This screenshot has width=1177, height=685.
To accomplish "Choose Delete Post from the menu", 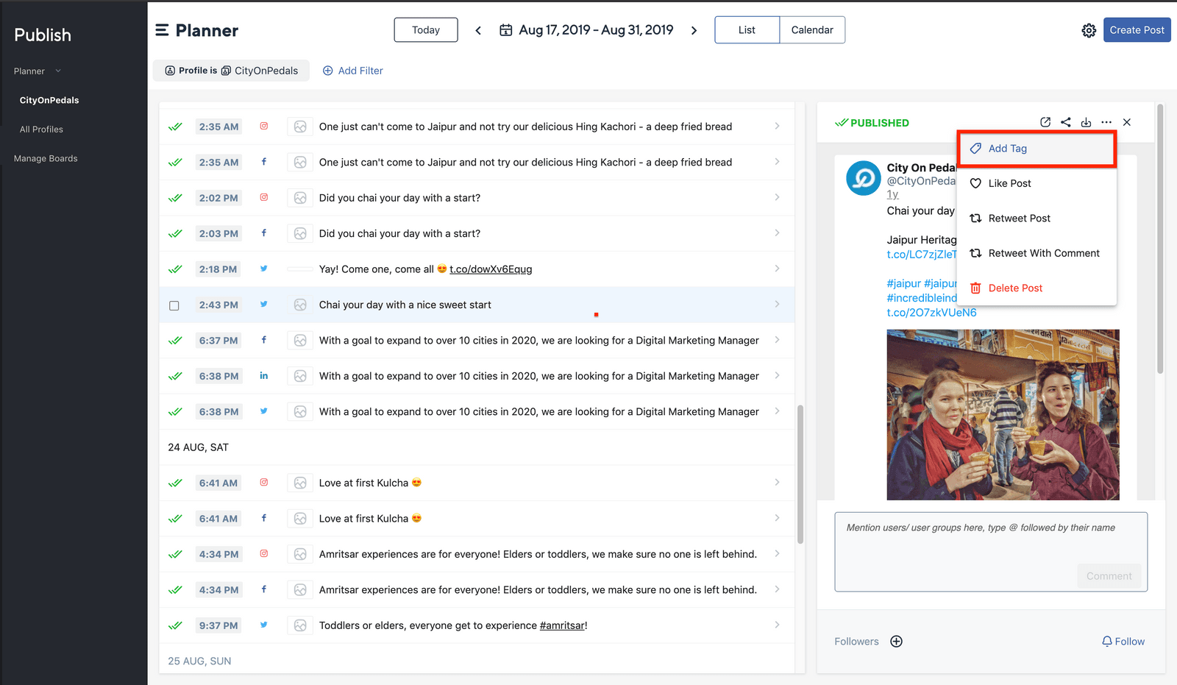I will coord(1015,288).
